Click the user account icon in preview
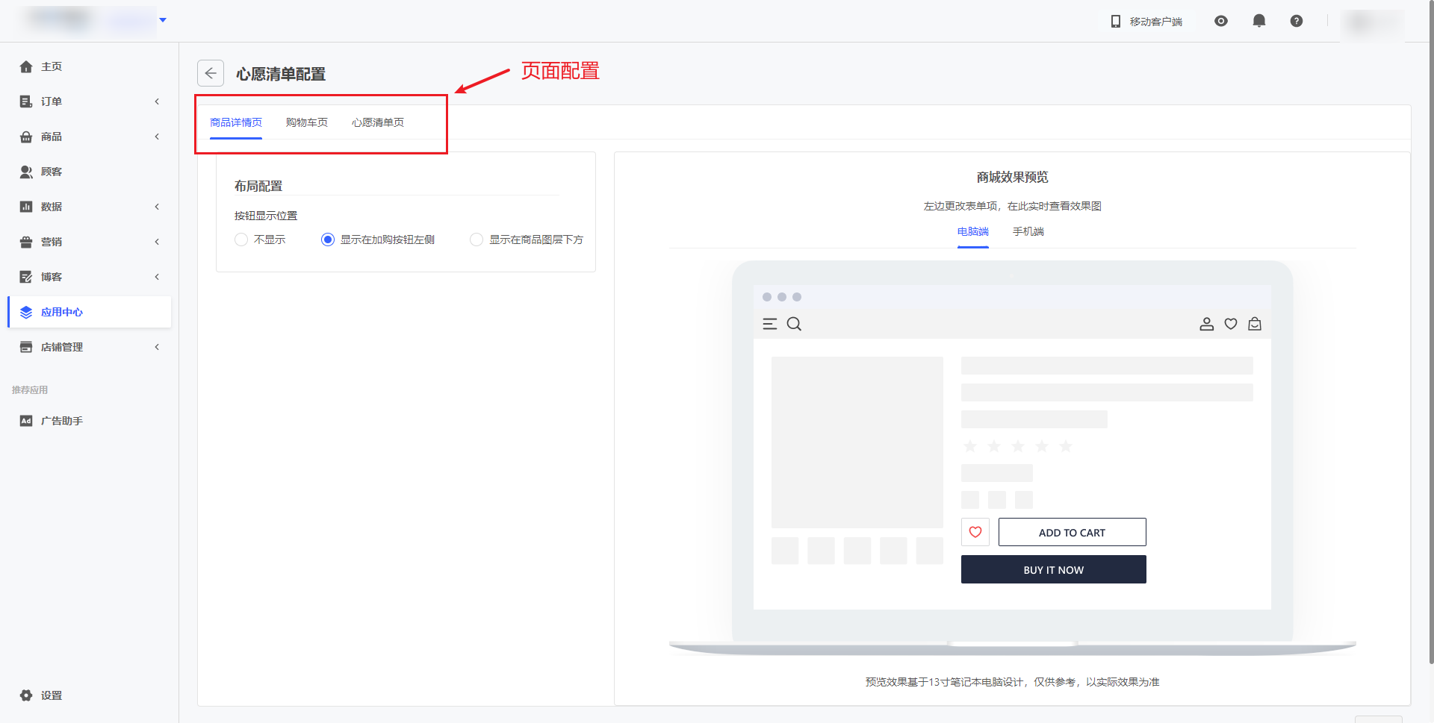Viewport: 1434px width, 723px height. tap(1206, 324)
